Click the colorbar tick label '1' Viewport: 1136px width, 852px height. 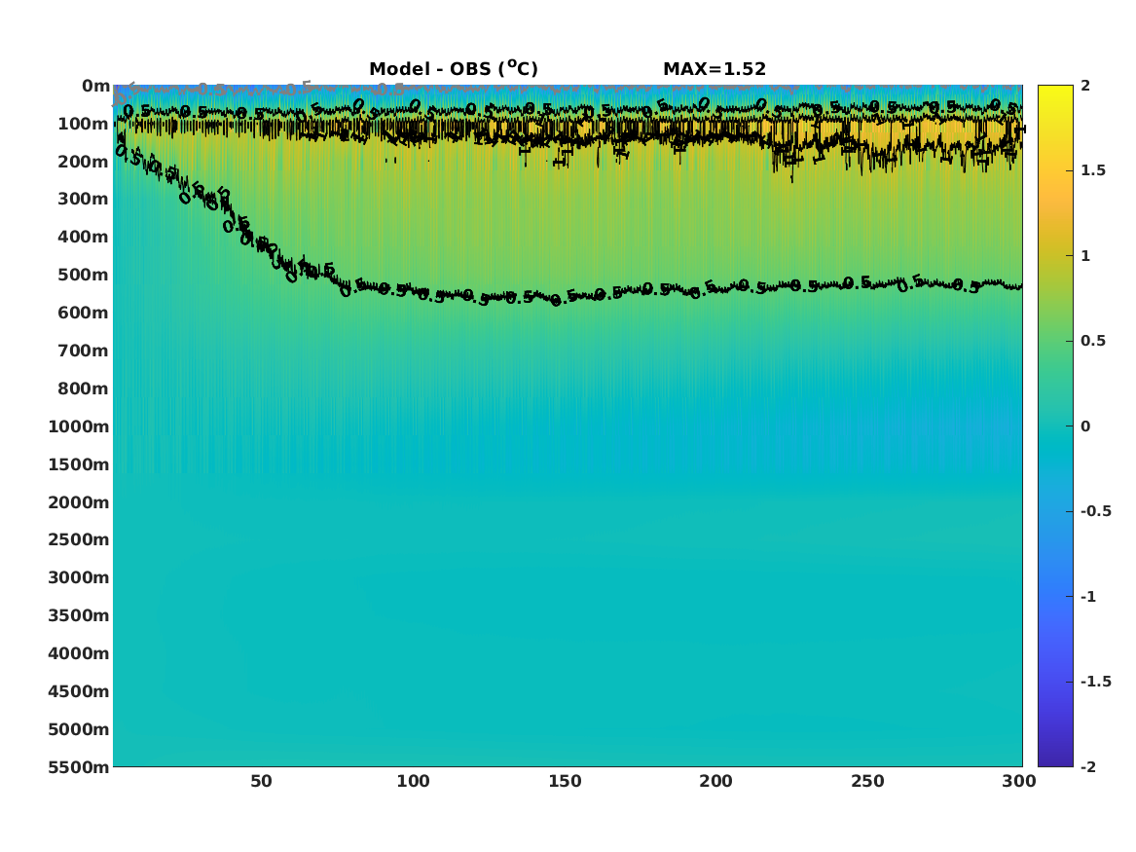[1085, 256]
